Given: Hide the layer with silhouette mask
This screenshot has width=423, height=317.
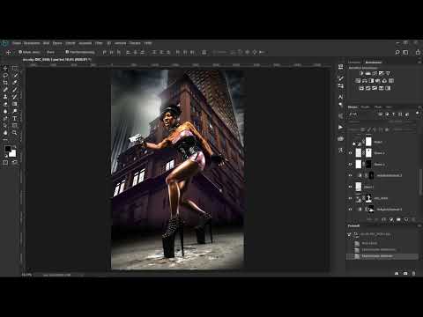Looking at the screenshot, I should pos(350,198).
